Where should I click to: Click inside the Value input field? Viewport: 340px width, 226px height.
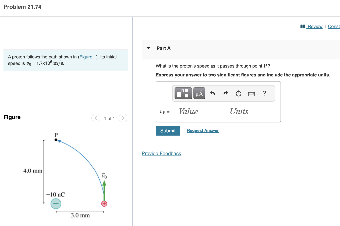pyautogui.click(x=198, y=111)
